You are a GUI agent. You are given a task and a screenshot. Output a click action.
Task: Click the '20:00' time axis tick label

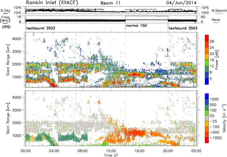pyautogui.click(x=168, y=151)
